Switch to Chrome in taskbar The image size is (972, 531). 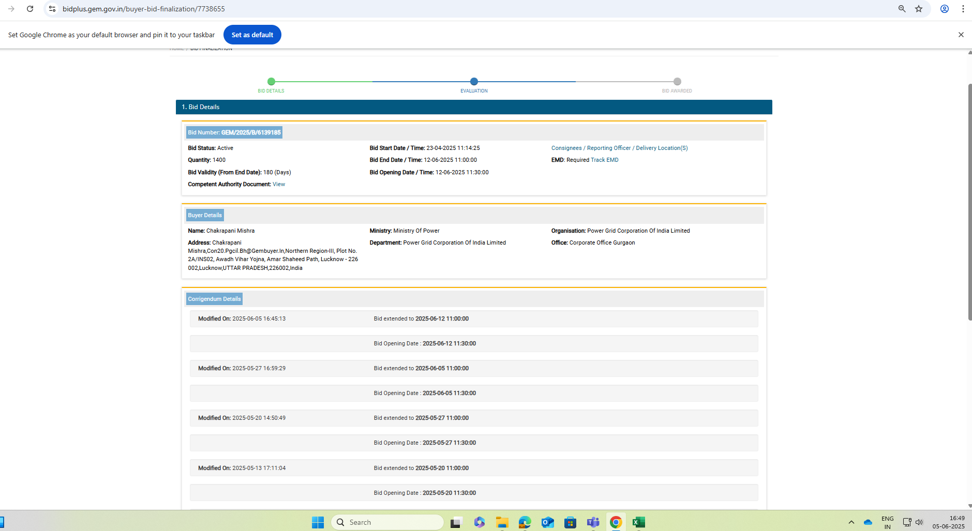click(x=616, y=522)
